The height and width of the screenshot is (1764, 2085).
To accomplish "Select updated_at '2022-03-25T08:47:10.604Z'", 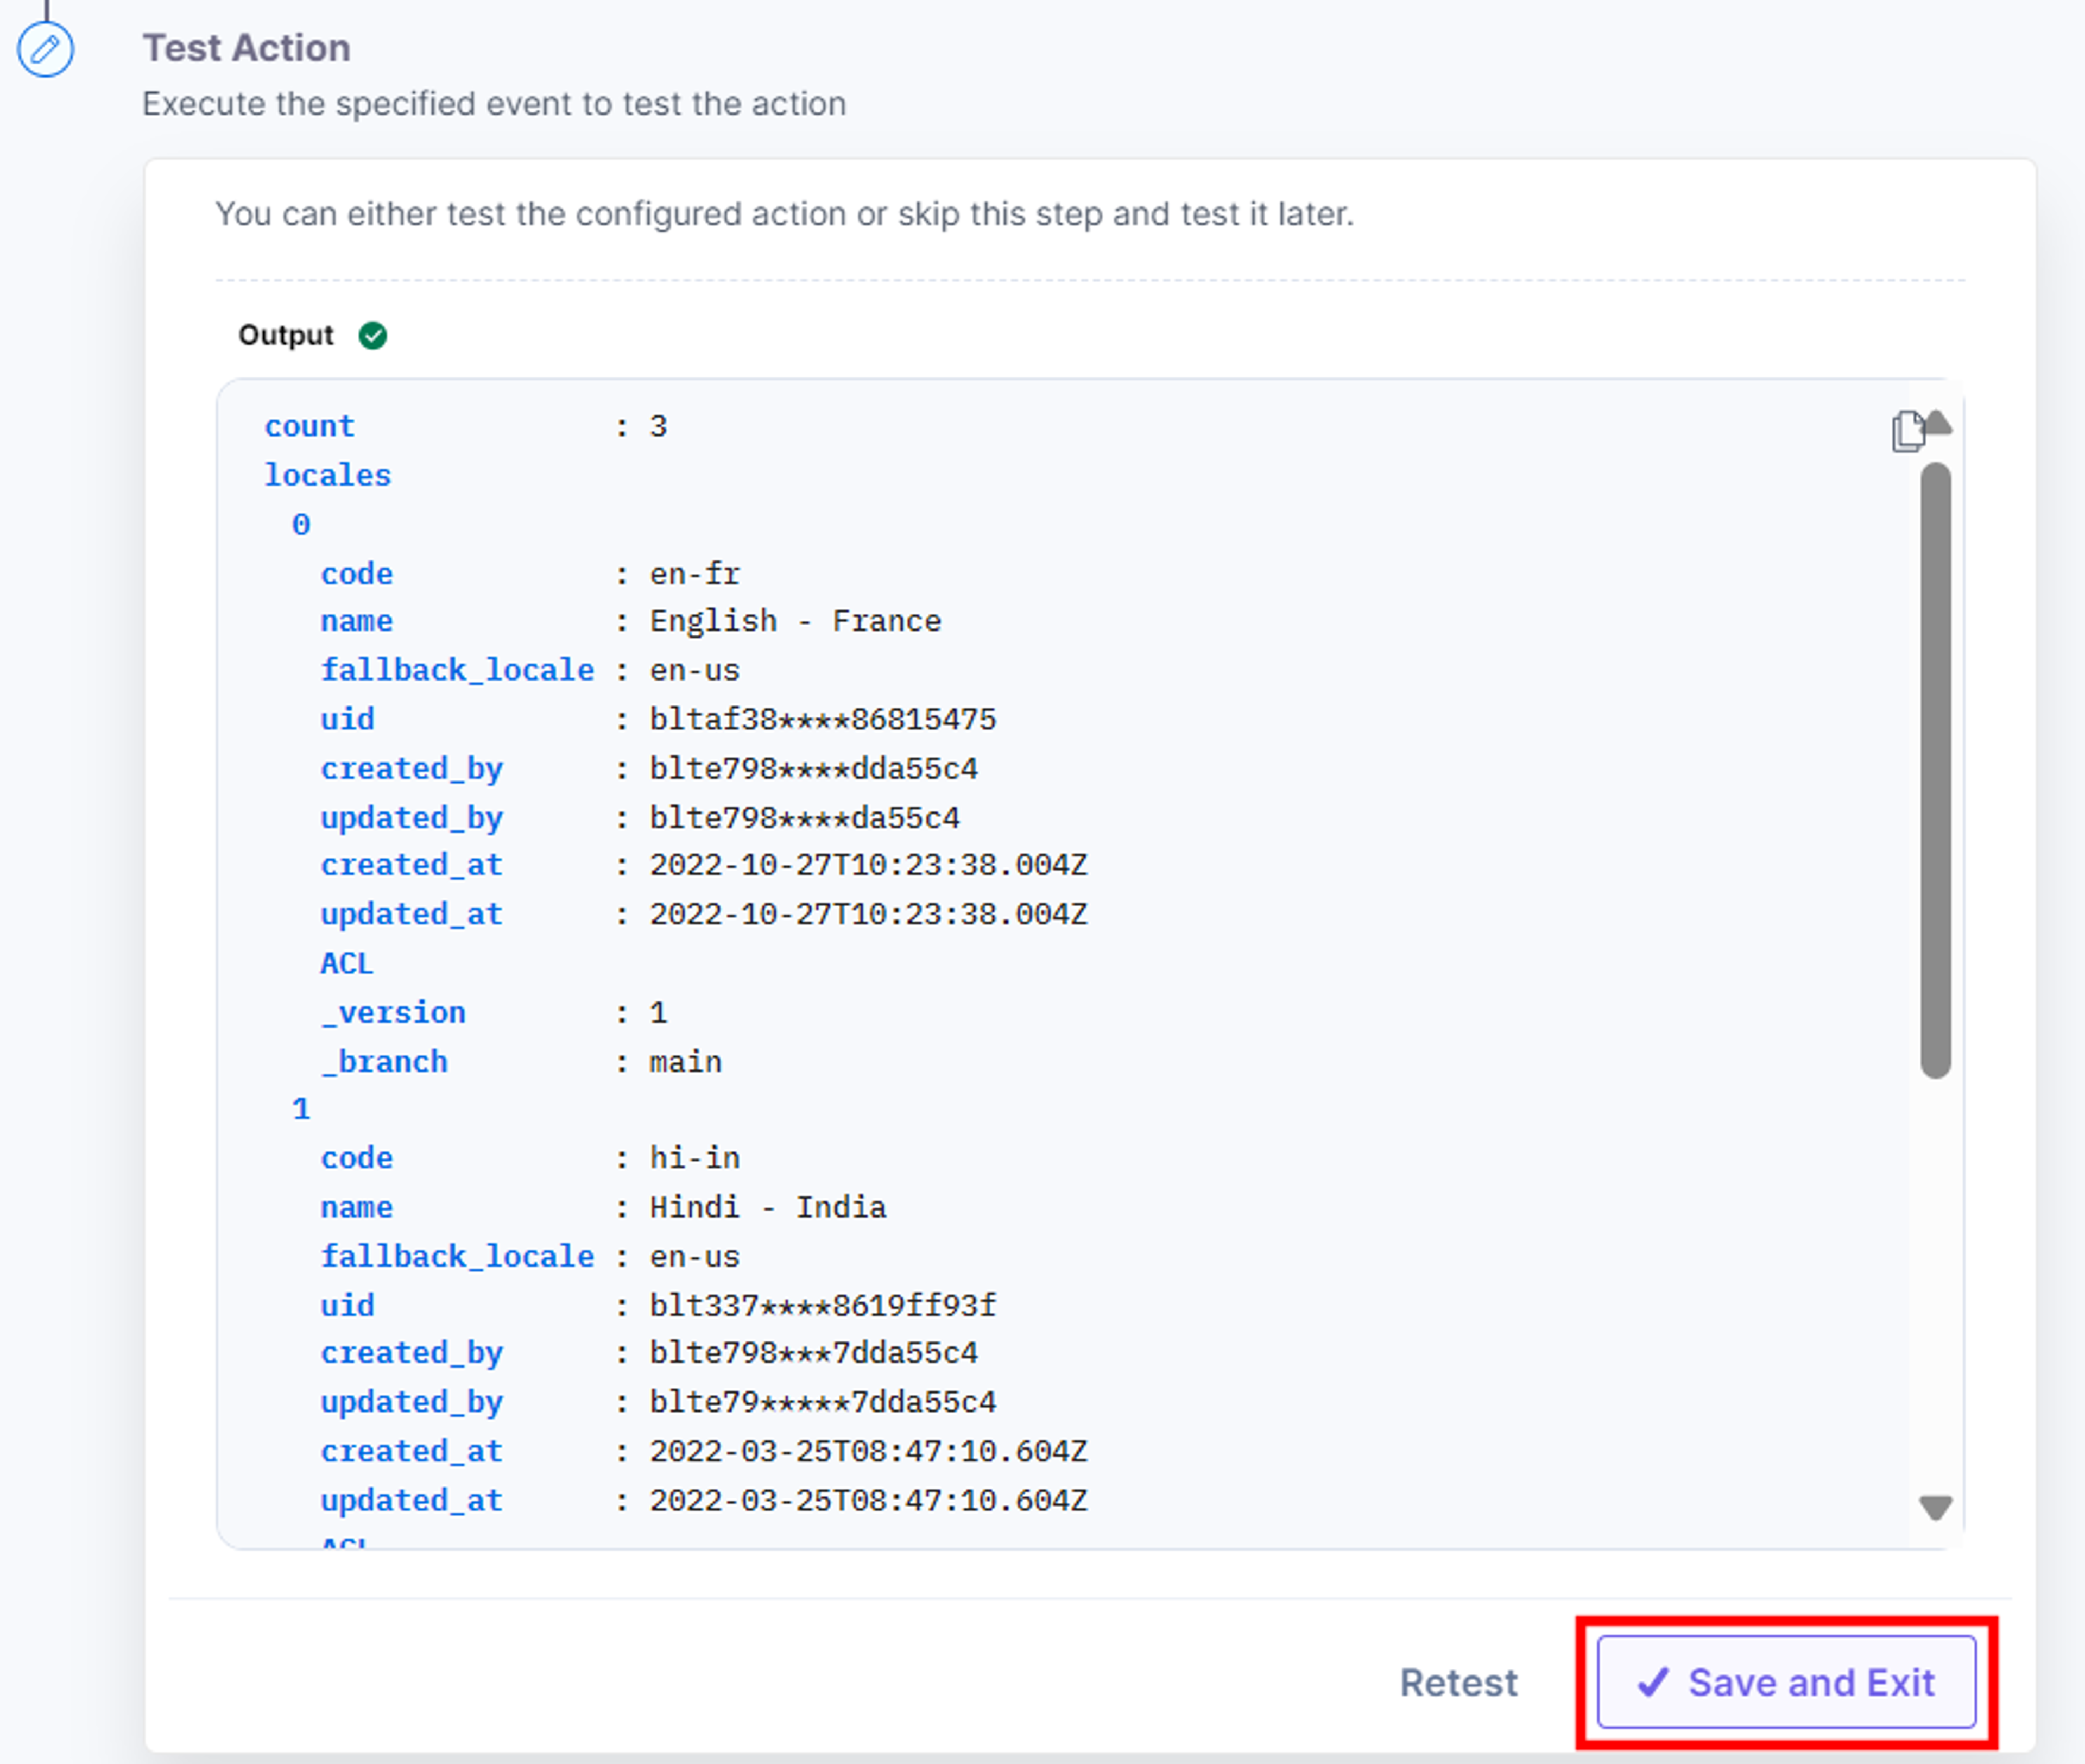I will (869, 1500).
